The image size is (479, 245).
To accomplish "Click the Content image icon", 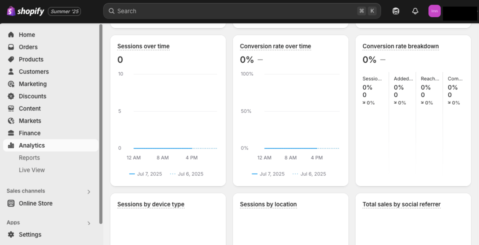I will point(11,108).
